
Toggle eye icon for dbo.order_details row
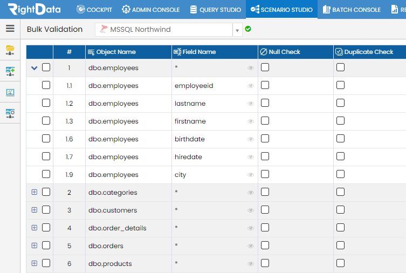point(250,228)
